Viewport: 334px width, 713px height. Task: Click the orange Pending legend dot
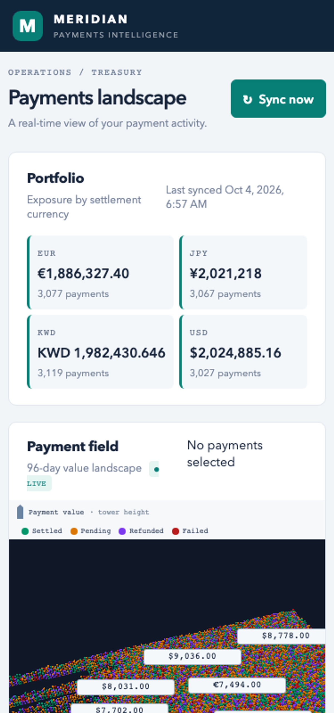[74, 531]
